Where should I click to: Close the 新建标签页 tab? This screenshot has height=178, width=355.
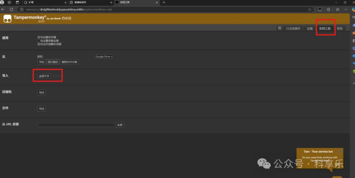click(111, 2)
